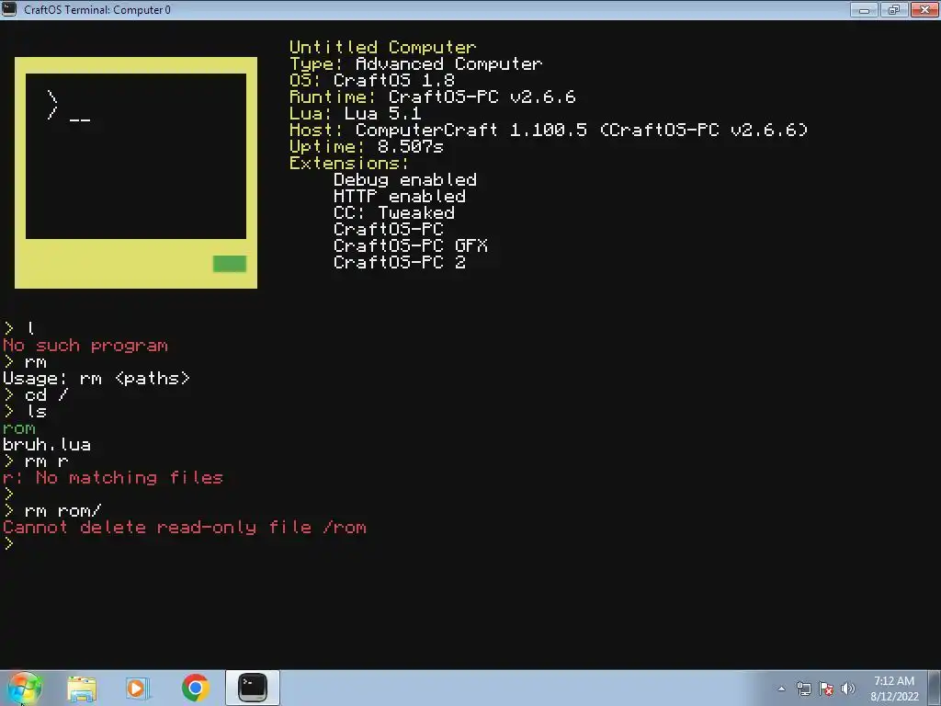The image size is (941, 706).
Task: Click the 'Untitled Computer' heading text
Action: pyautogui.click(x=383, y=47)
